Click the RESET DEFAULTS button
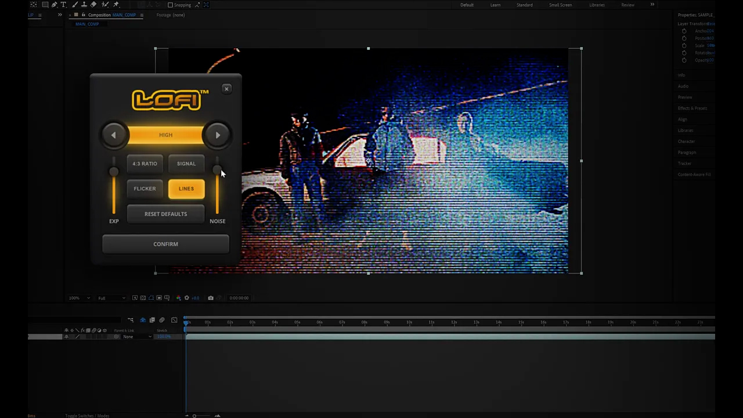This screenshot has width=743, height=418. coord(165,214)
